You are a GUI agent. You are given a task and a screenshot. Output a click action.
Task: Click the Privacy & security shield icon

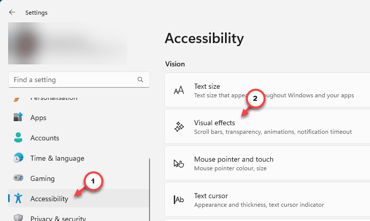(18, 217)
